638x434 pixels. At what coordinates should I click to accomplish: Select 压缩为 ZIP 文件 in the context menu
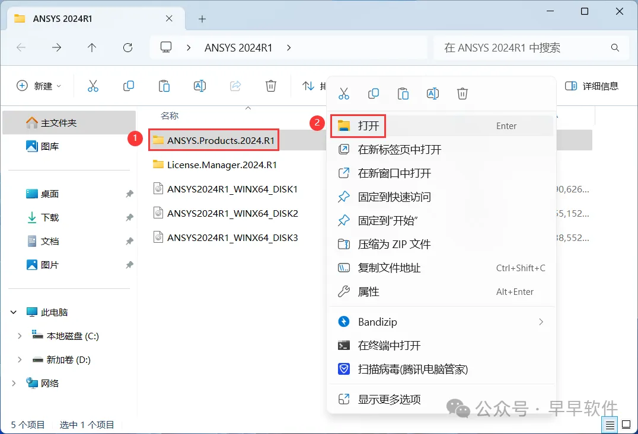(x=442, y=244)
